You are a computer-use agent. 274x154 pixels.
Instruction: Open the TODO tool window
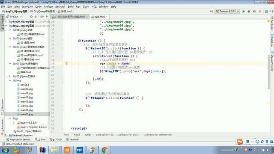click(x=56, y=139)
